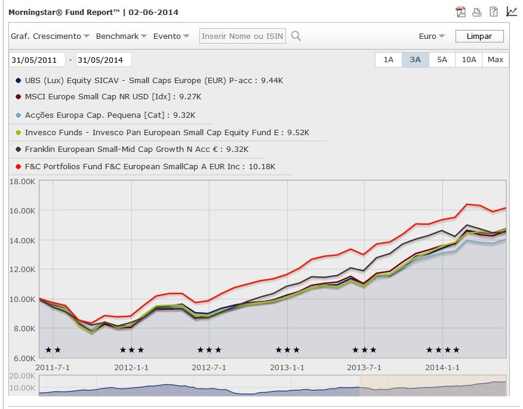Click the 16.00K y-axis label

(x=22, y=211)
